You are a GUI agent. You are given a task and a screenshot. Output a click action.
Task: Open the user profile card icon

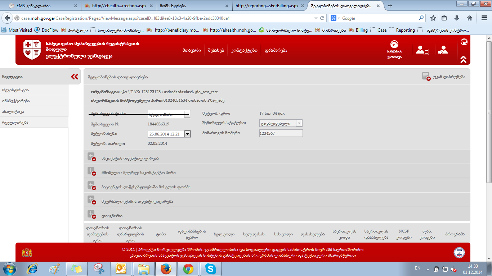click(x=422, y=50)
